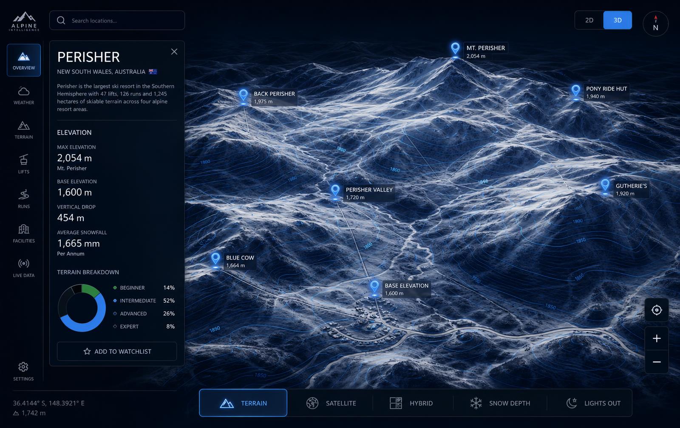680x428 pixels.
Task: Click the Expert 8% value
Action: point(170,327)
